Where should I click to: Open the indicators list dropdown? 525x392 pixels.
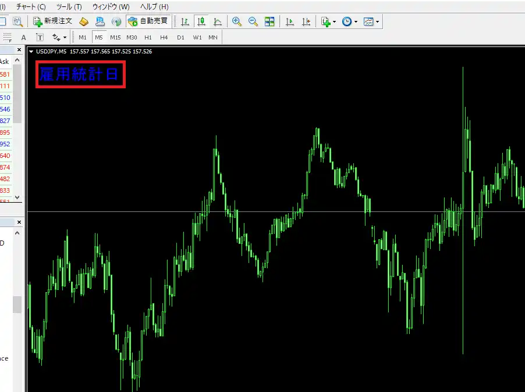pos(328,21)
